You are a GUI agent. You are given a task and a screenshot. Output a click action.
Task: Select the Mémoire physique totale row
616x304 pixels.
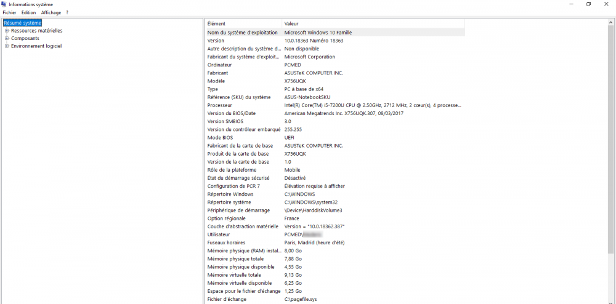tap(335, 259)
